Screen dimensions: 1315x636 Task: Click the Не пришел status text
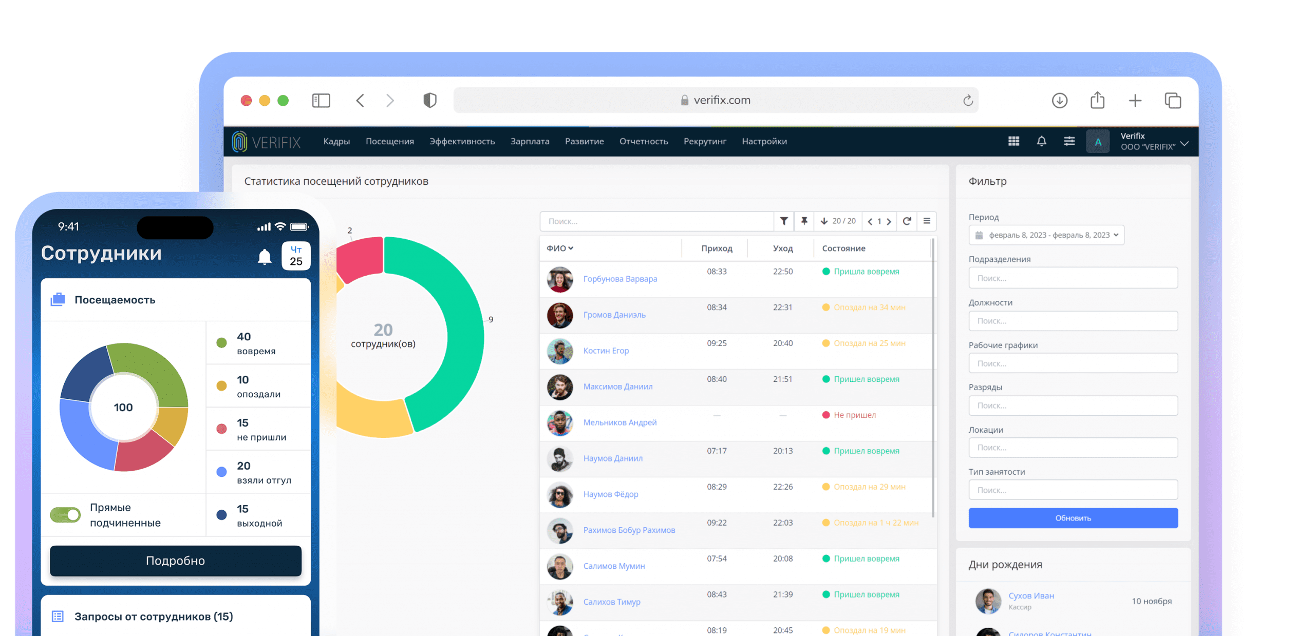coord(854,415)
